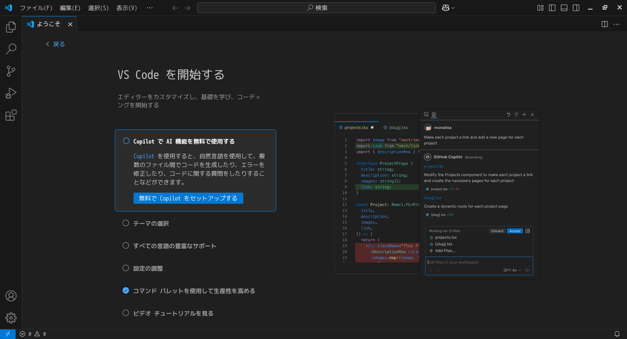Click 無料で Copilot をセットアップする button
627x339 pixels.
pyautogui.click(x=188, y=198)
